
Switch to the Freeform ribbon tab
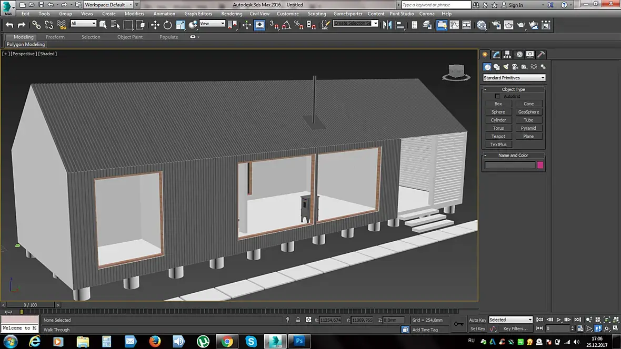tap(55, 37)
